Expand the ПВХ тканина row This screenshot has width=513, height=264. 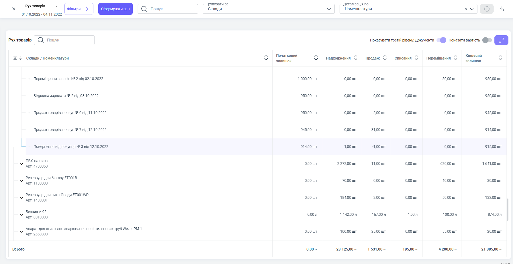(21, 164)
